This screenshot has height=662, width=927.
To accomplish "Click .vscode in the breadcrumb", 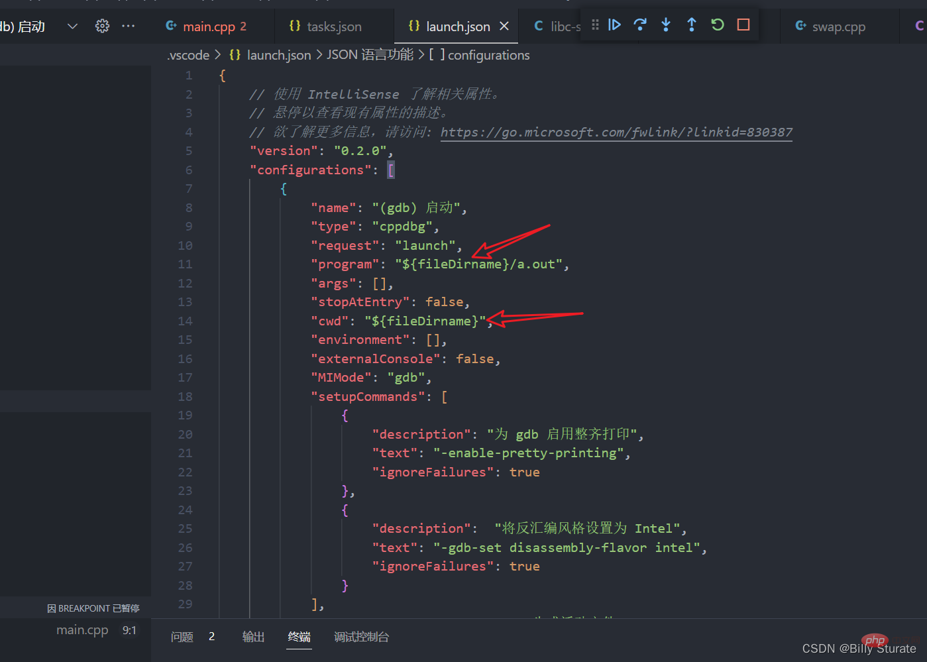I will 188,55.
